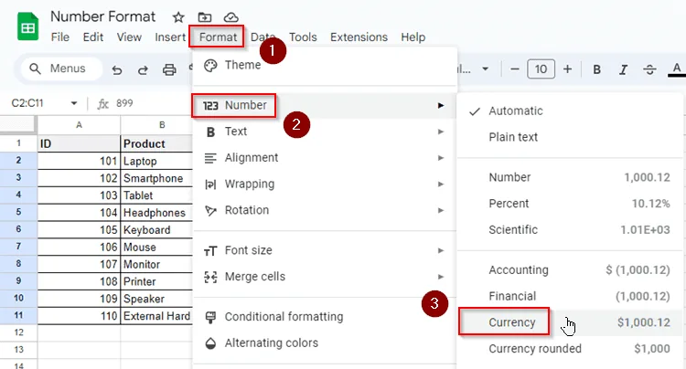Star the Number Format document

point(178,17)
